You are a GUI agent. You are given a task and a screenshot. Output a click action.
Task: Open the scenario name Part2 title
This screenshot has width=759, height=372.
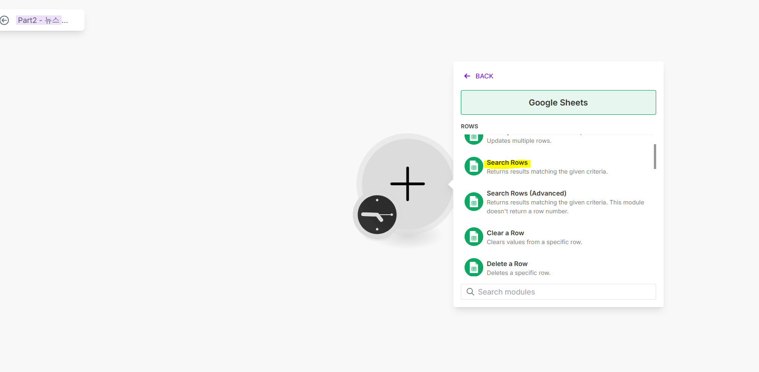tap(43, 20)
